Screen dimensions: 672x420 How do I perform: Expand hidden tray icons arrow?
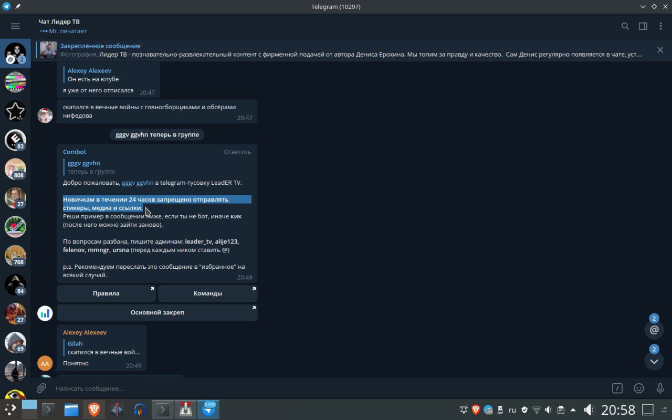click(x=573, y=409)
